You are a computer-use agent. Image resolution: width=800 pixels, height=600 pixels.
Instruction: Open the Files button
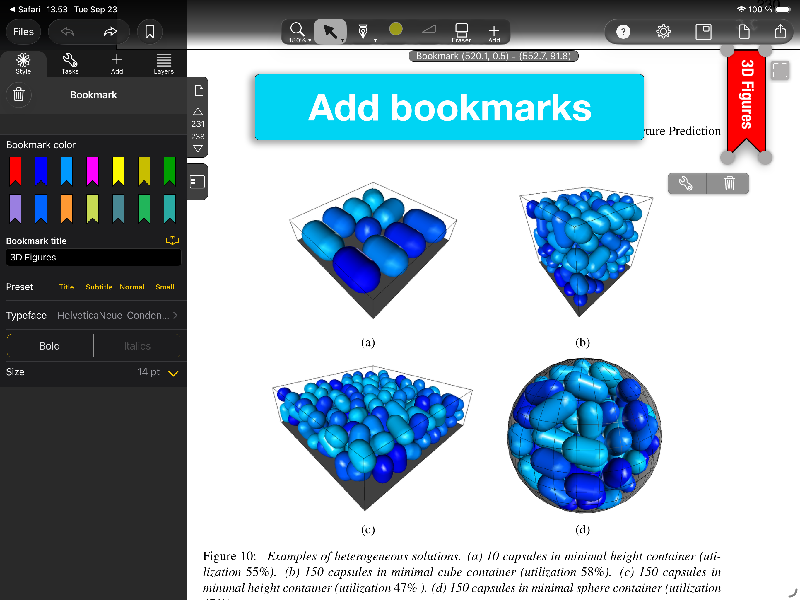23,32
